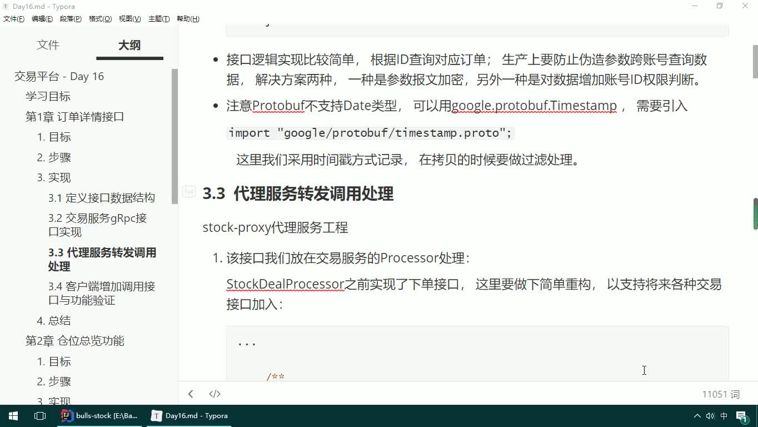Toggle the 中 input method indicator

(724, 415)
